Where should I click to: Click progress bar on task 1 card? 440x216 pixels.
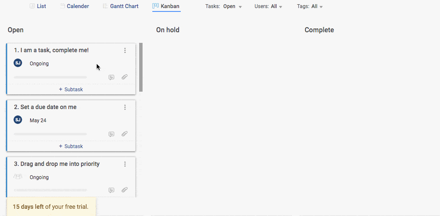tap(50, 77)
